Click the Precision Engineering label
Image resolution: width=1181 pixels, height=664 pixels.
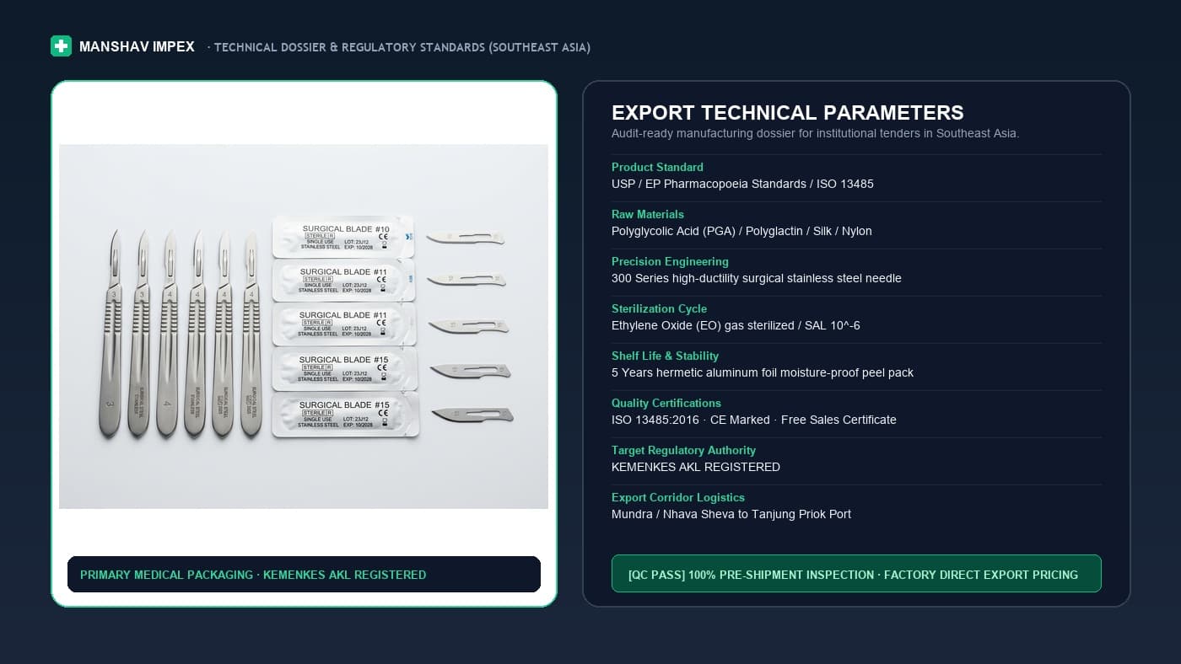(x=670, y=261)
